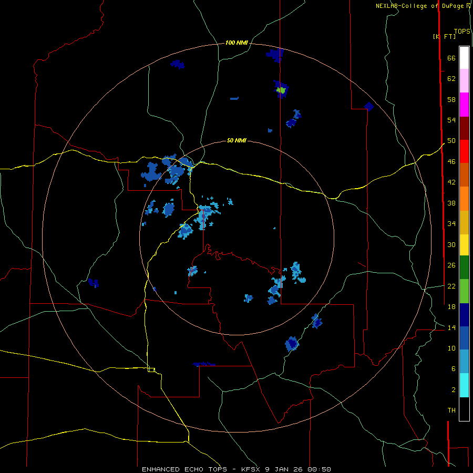Click the white swatch on the tops color scale

464,58
